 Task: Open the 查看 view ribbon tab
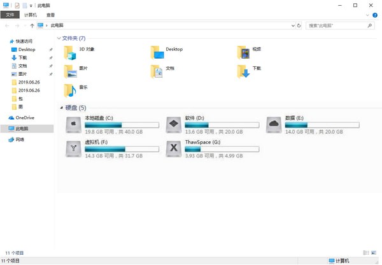coord(51,15)
